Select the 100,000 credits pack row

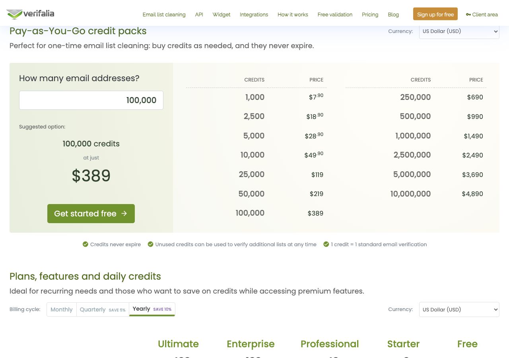pos(256,213)
